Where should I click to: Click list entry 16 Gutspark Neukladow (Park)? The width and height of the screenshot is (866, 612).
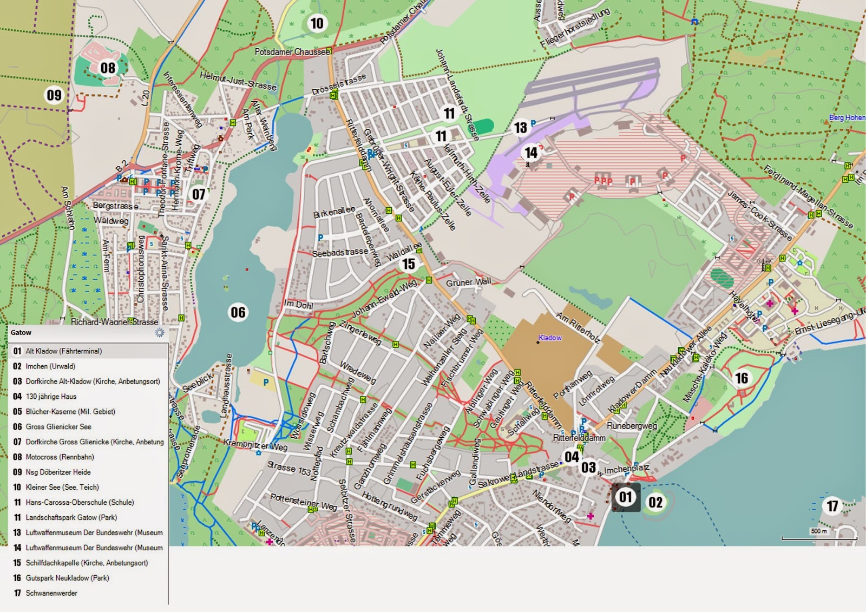tap(88, 578)
